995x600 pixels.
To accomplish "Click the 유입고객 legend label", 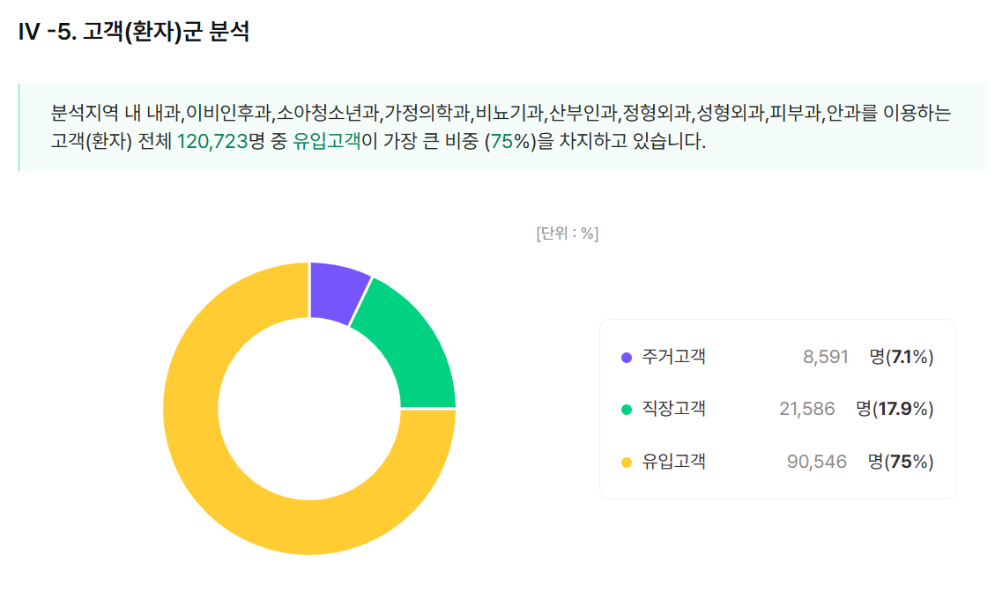I will [674, 462].
